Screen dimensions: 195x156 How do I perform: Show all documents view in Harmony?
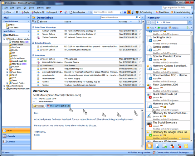pyautogui.click(x=149, y=146)
